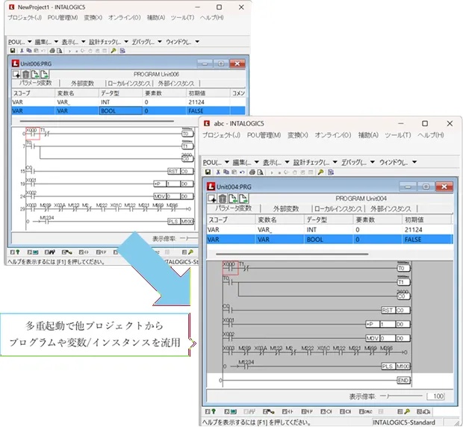Screen dimensions: 463x427
Task: Click the save icon in NewProject1 toolbar
Action: (x=11, y=51)
